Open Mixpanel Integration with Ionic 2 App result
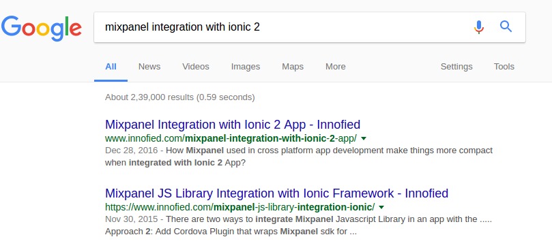 (x=233, y=125)
